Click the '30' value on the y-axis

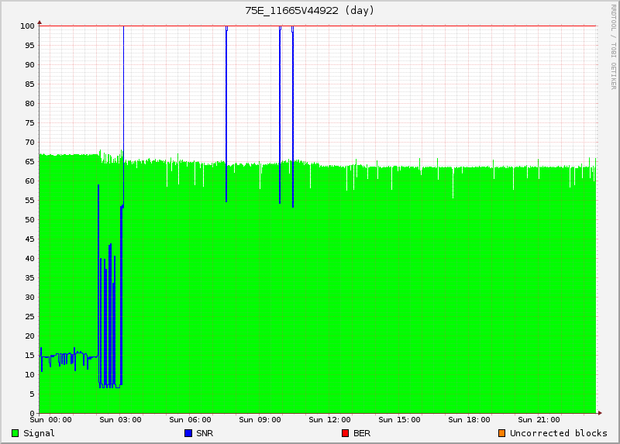point(29,298)
